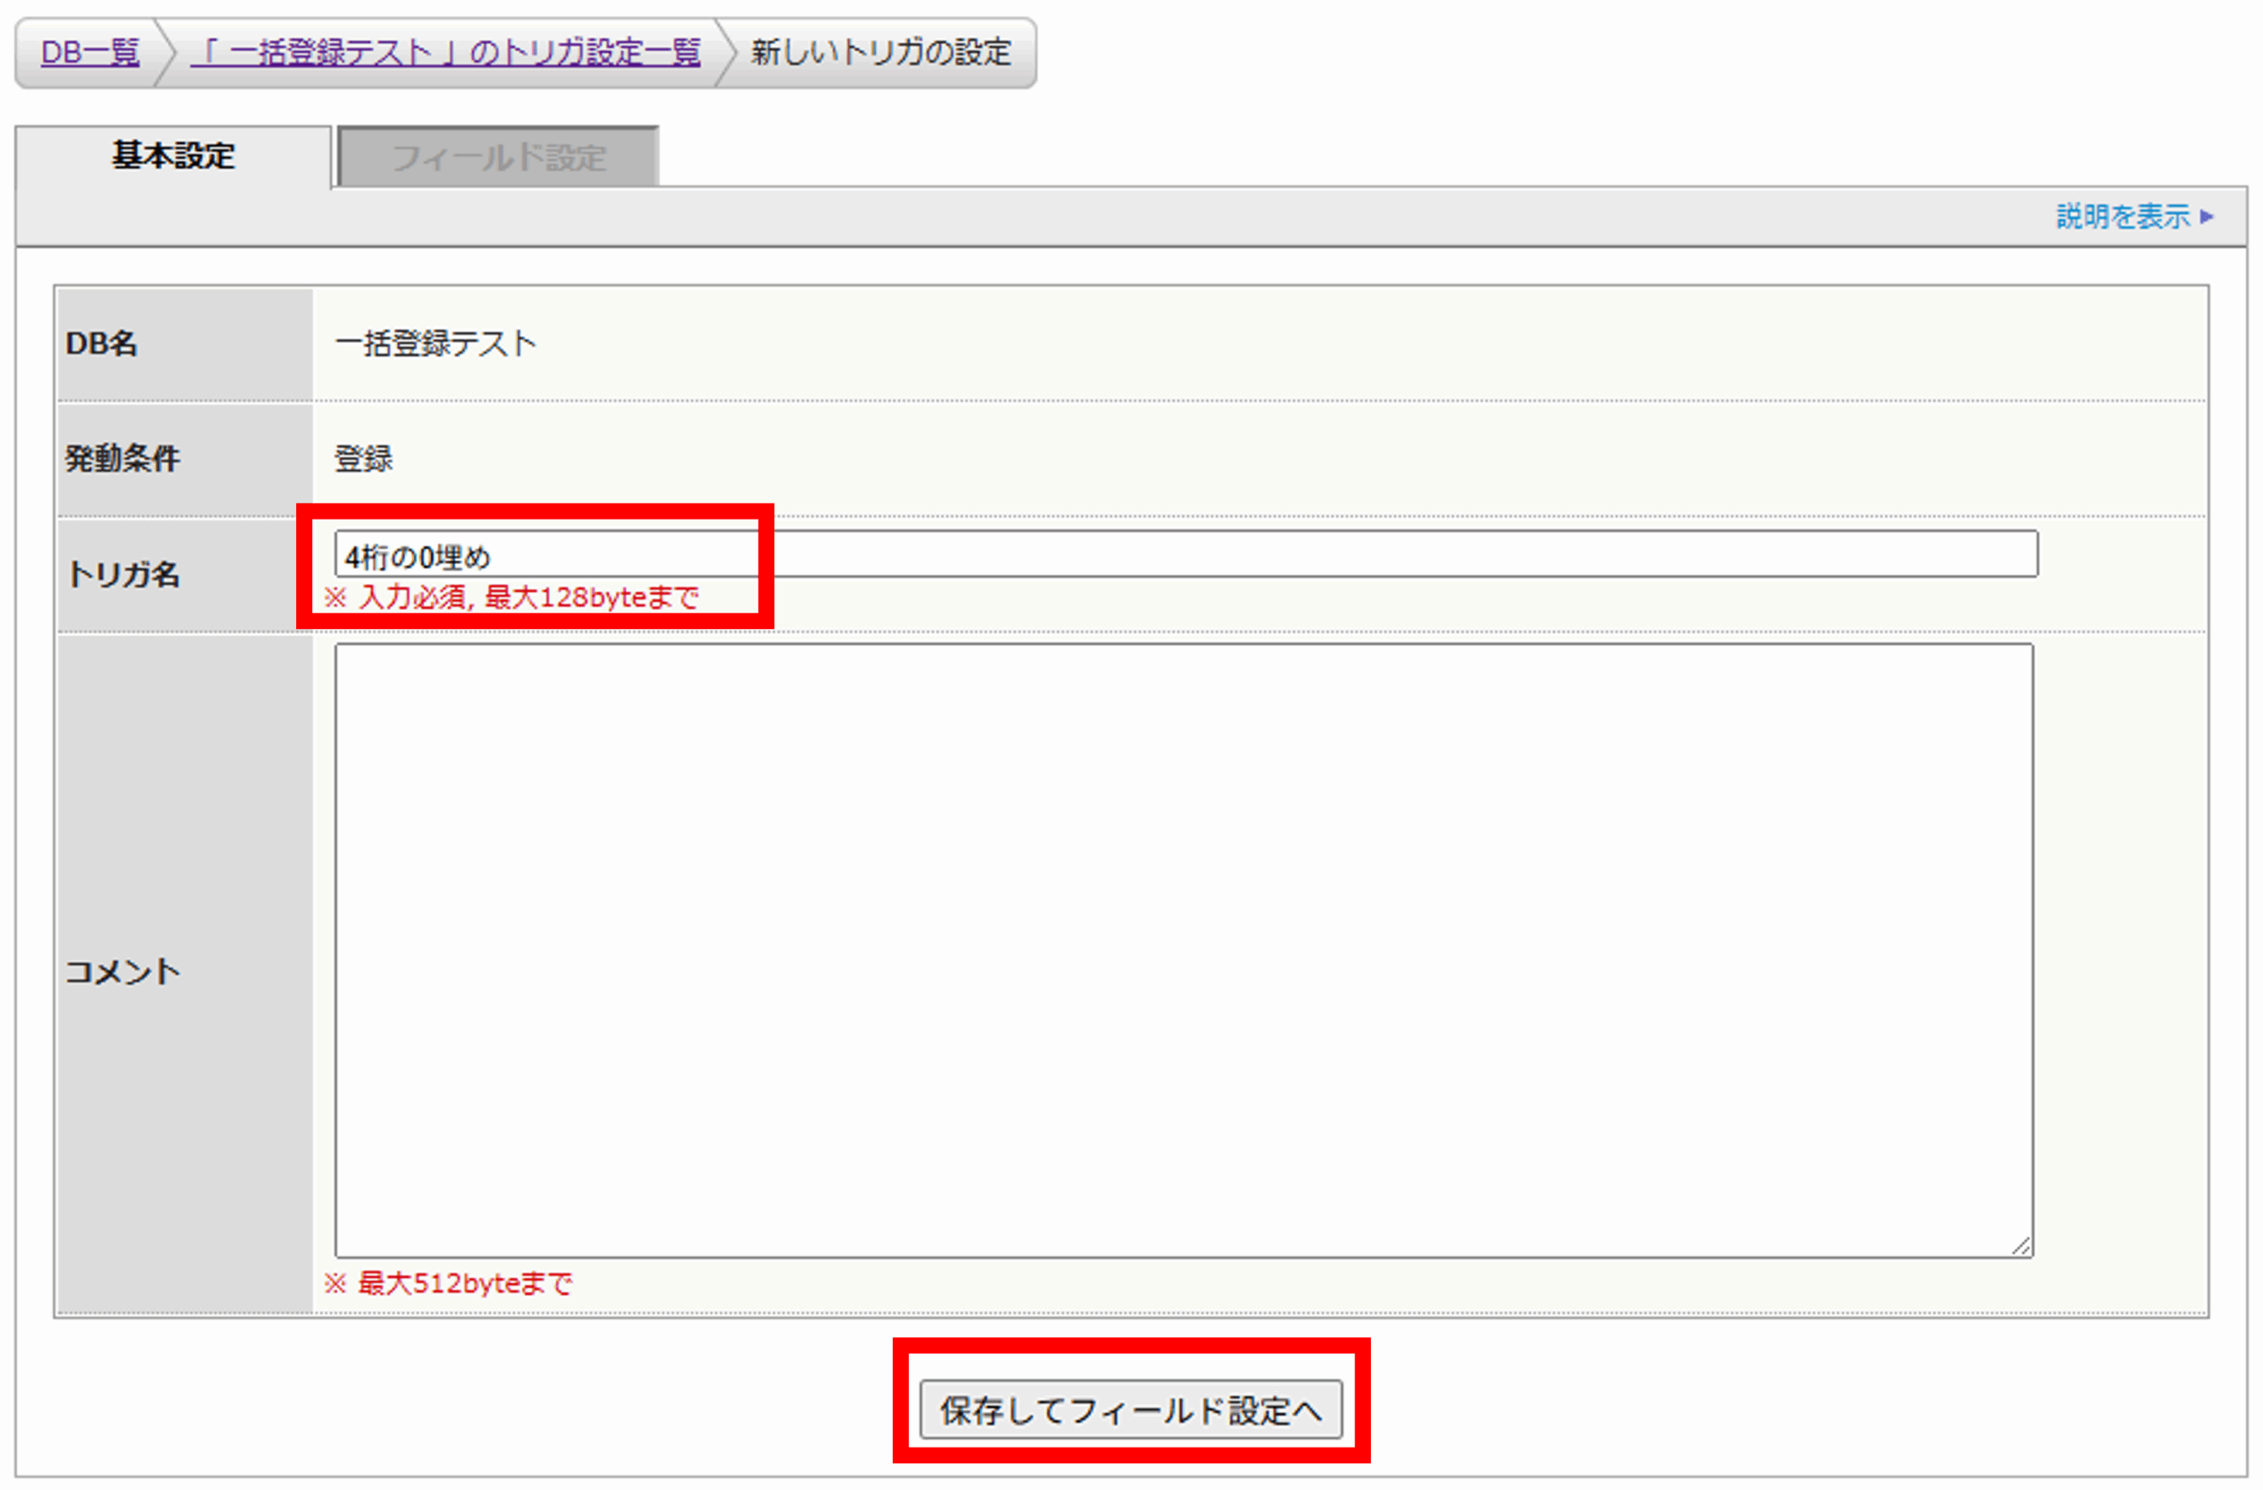This screenshot has height=1490, width=2263.
Task: Click the 入力必須, 最大128byteまで note
Action: pos(512,597)
